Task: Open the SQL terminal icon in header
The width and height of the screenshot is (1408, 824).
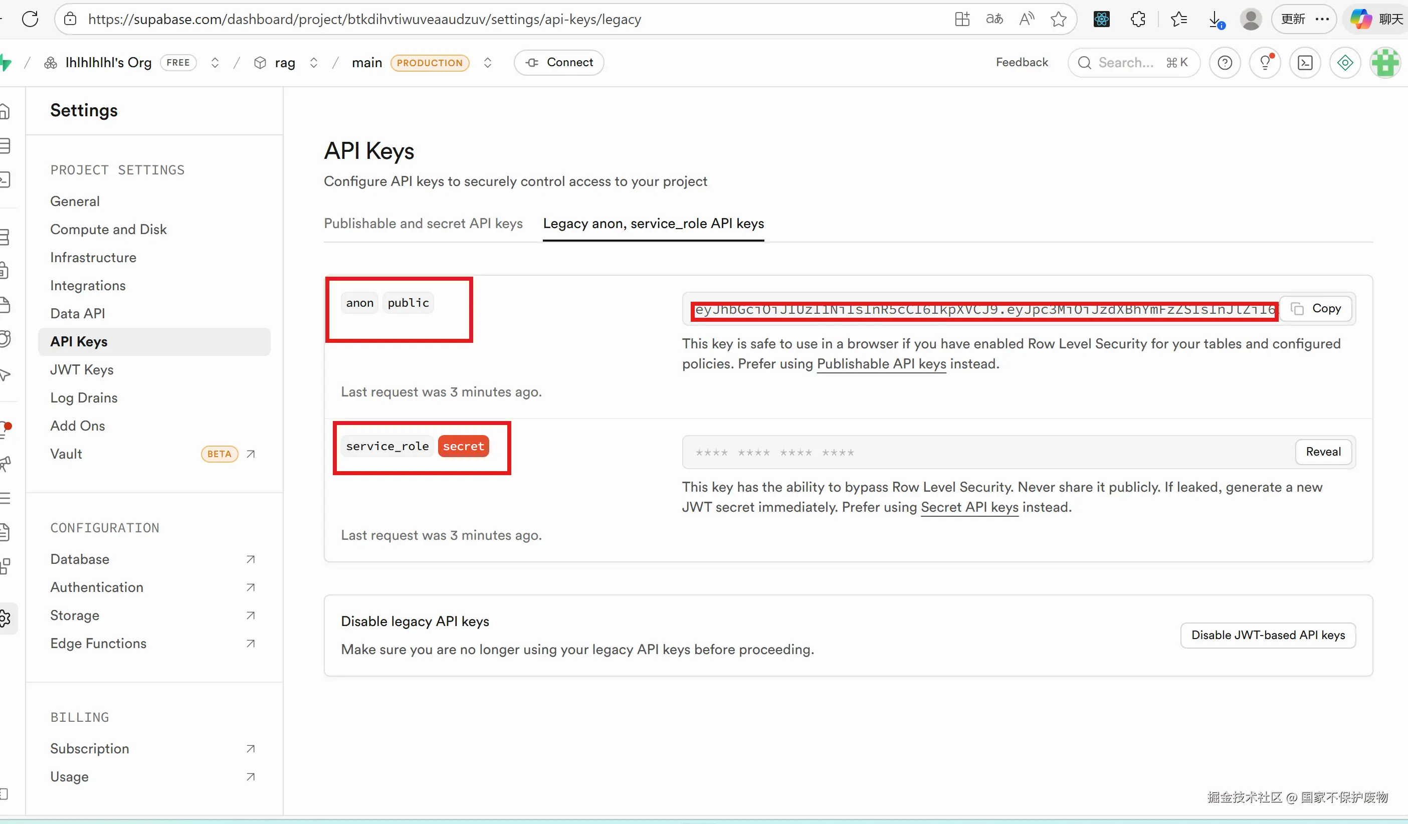Action: (x=1305, y=63)
